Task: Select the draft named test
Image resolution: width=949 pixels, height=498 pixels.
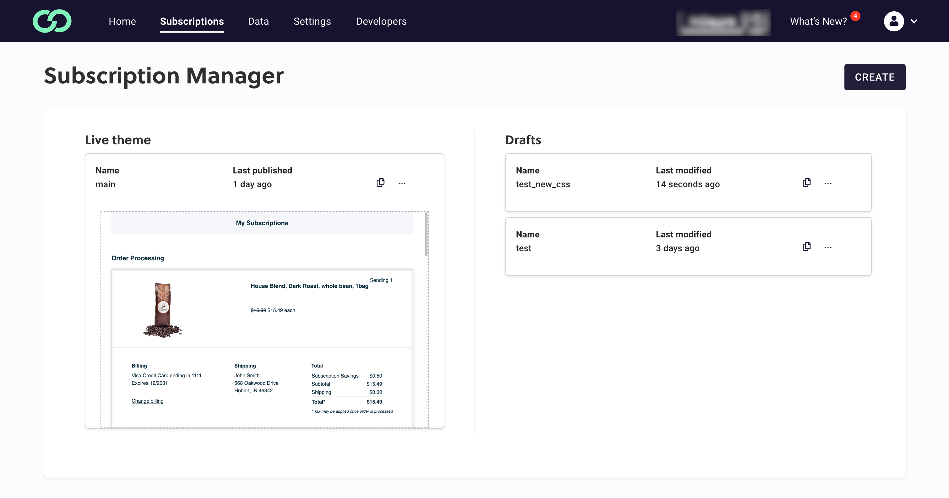Action: pyautogui.click(x=523, y=248)
